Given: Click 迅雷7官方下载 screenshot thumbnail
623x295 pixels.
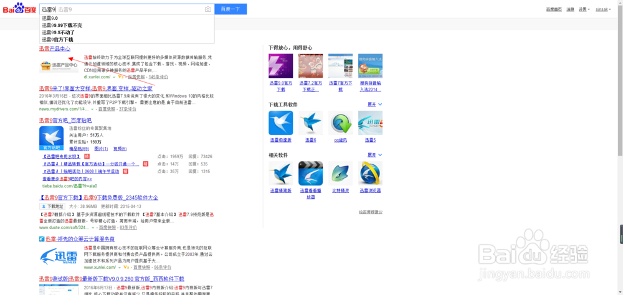Looking at the screenshot, I should click(x=341, y=66).
